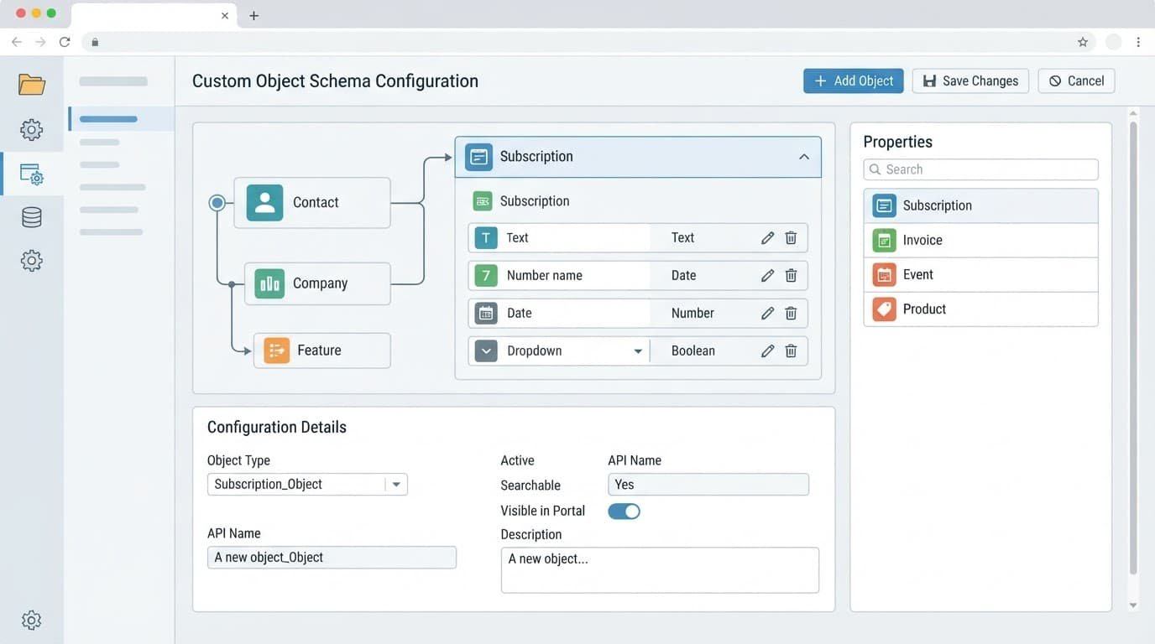Focus the Properties Search field
This screenshot has width=1155, height=644.
(980, 169)
